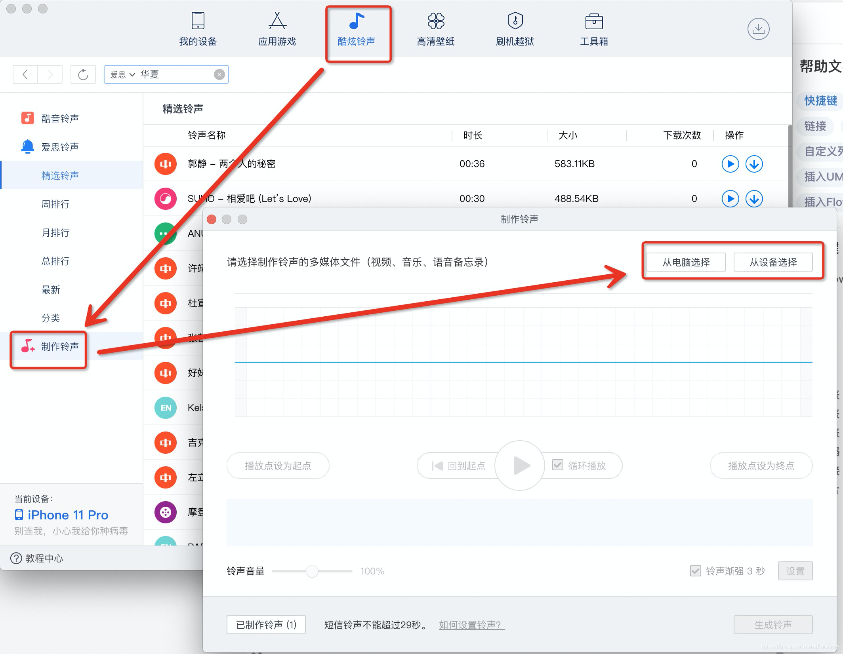Click the 铃声音量 volume slider knob
This screenshot has height=654, width=843.
[312, 571]
